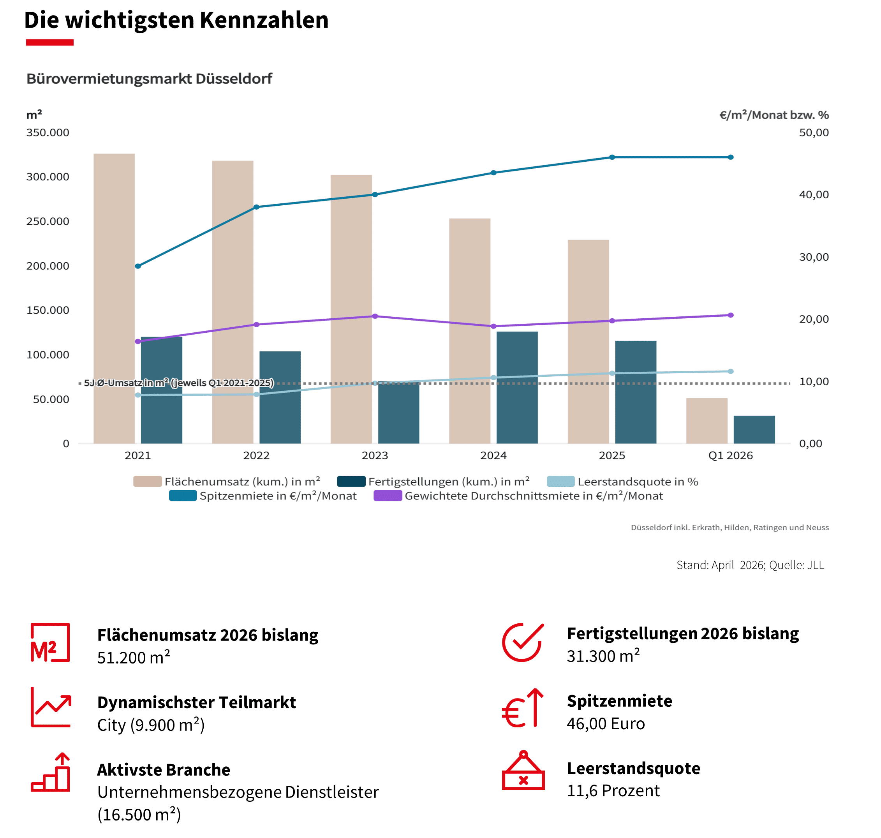The height and width of the screenshot is (838, 881).
Task: Click the rising line chart Teilmarkt icon
Action: [x=51, y=707]
